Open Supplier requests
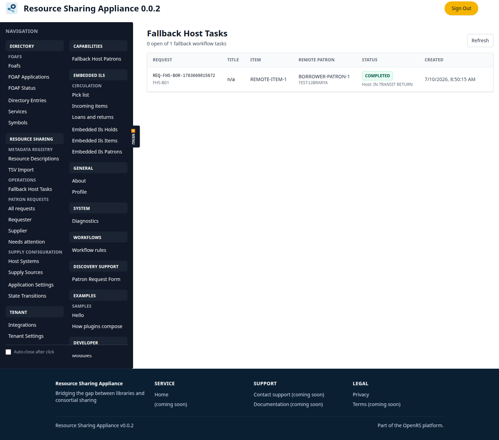The width and height of the screenshot is (499, 440). pyautogui.click(x=18, y=231)
